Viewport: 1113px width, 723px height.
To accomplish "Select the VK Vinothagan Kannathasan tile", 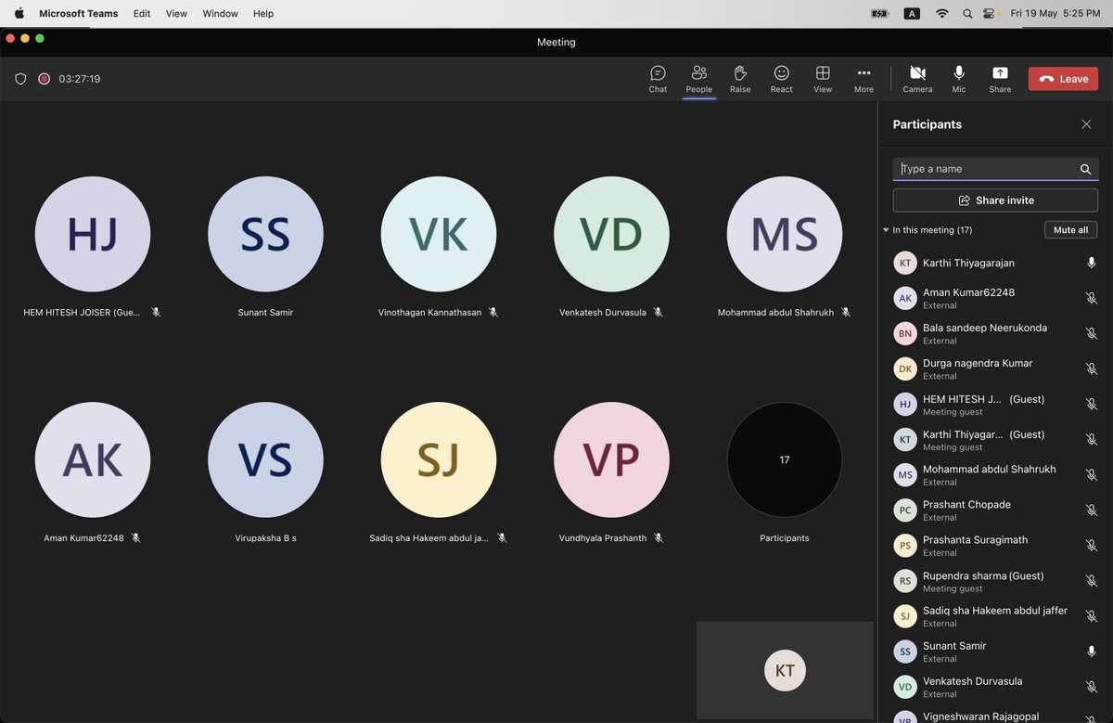I will pos(439,234).
